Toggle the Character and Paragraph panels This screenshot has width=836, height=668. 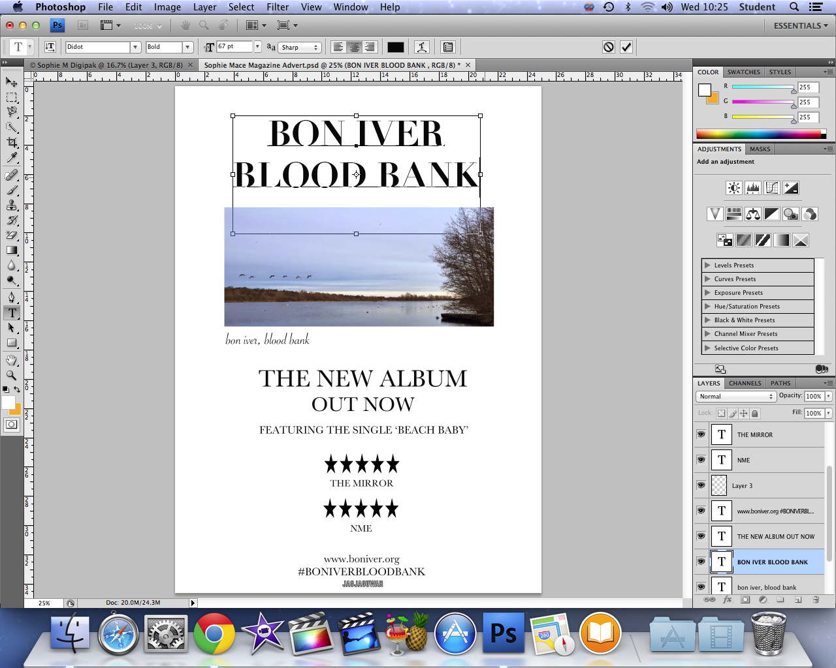448,47
